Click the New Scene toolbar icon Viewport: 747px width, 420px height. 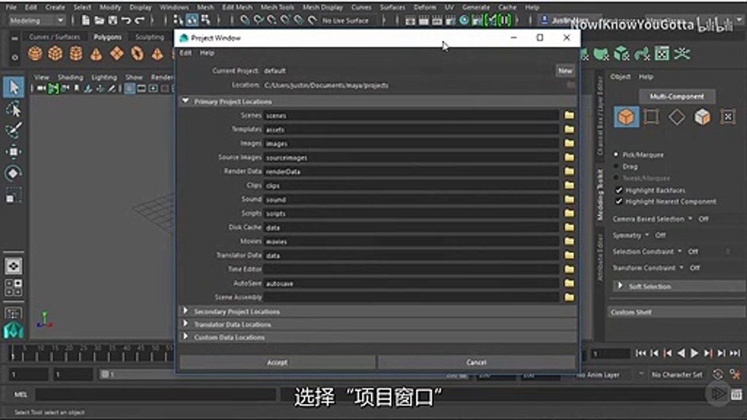coord(86,20)
